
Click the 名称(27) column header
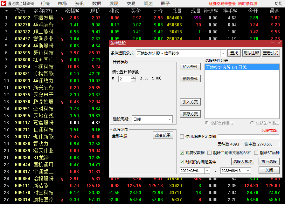[x=43, y=11]
